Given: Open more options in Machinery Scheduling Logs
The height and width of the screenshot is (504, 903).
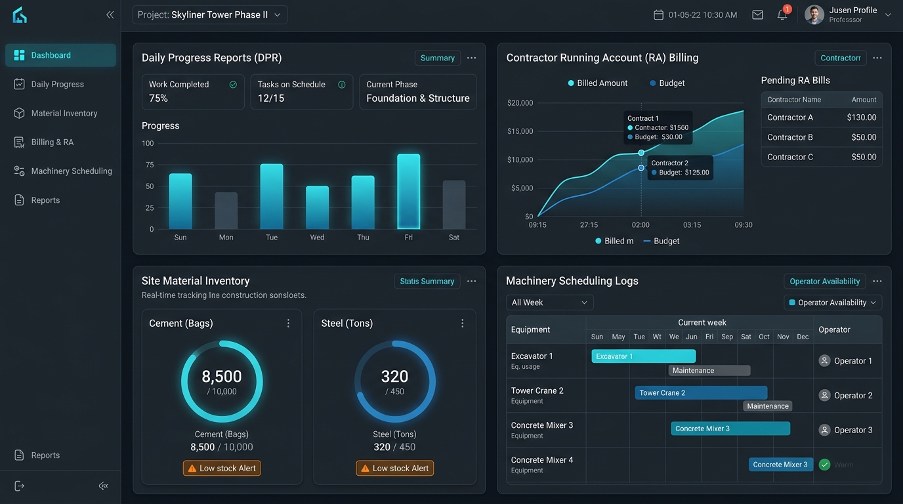Looking at the screenshot, I should 877,281.
